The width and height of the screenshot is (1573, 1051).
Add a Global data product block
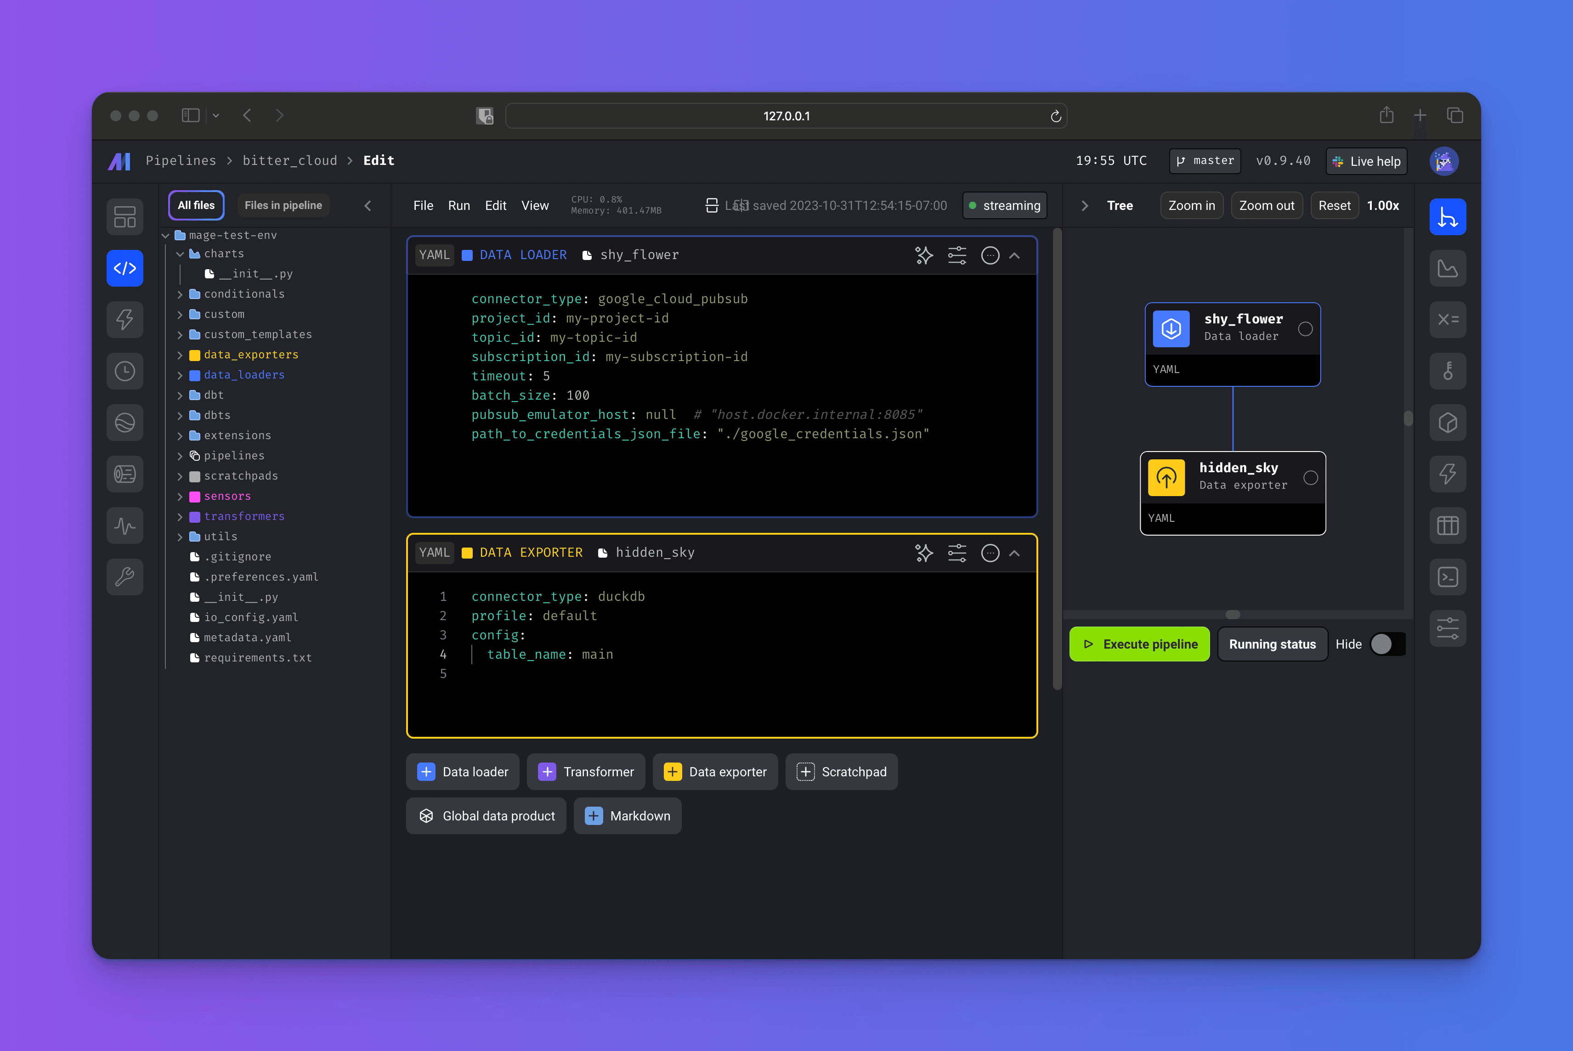coord(486,816)
